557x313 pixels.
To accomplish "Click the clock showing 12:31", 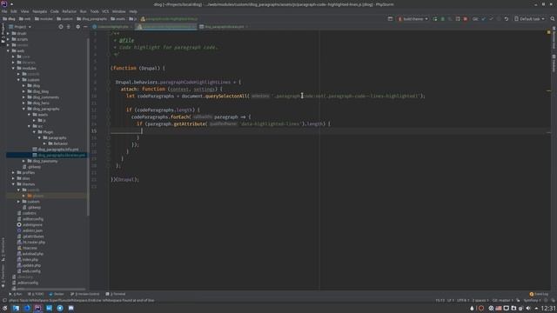I will [x=549, y=308].
